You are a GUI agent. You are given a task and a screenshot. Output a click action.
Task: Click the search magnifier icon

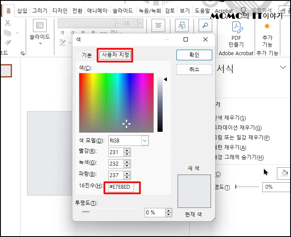pyautogui.click(x=205, y=25)
